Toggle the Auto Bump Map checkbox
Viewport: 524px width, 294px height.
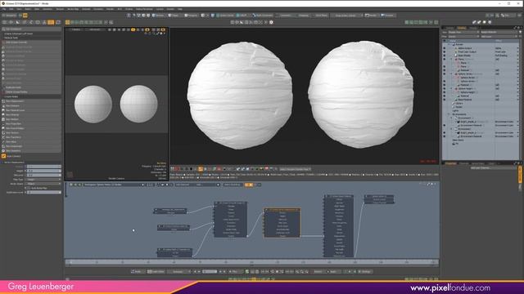29,188
